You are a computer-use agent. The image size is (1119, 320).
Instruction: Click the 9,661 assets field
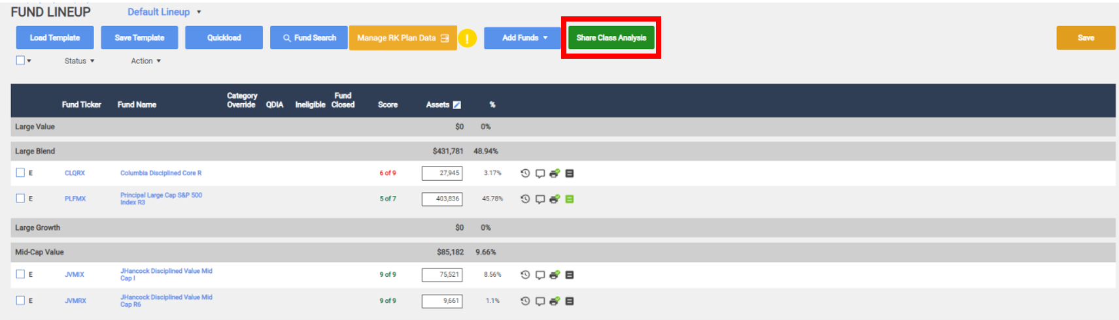(x=442, y=301)
